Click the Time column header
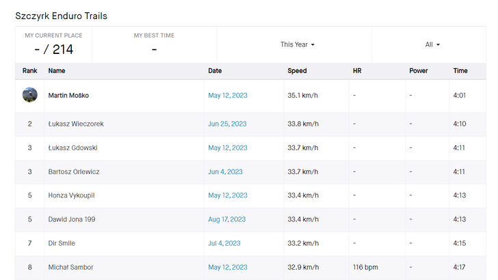 (x=460, y=71)
